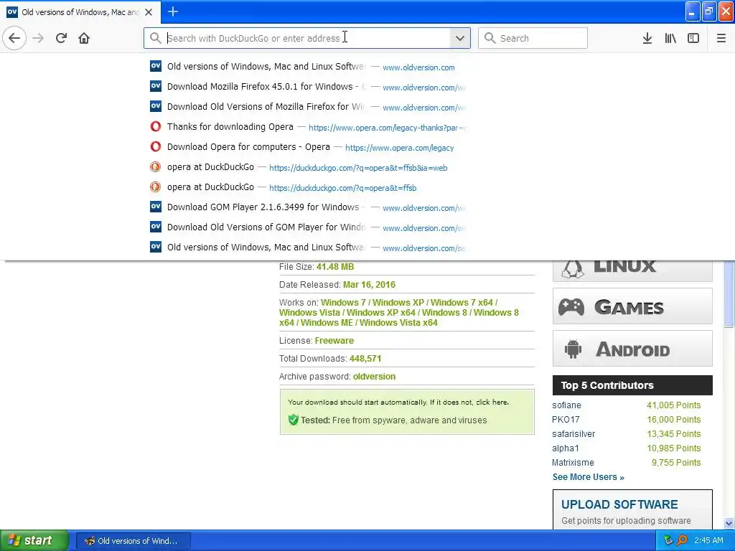The image size is (735, 551).
Task: Click the magnifier icon in Search box
Action: click(490, 38)
